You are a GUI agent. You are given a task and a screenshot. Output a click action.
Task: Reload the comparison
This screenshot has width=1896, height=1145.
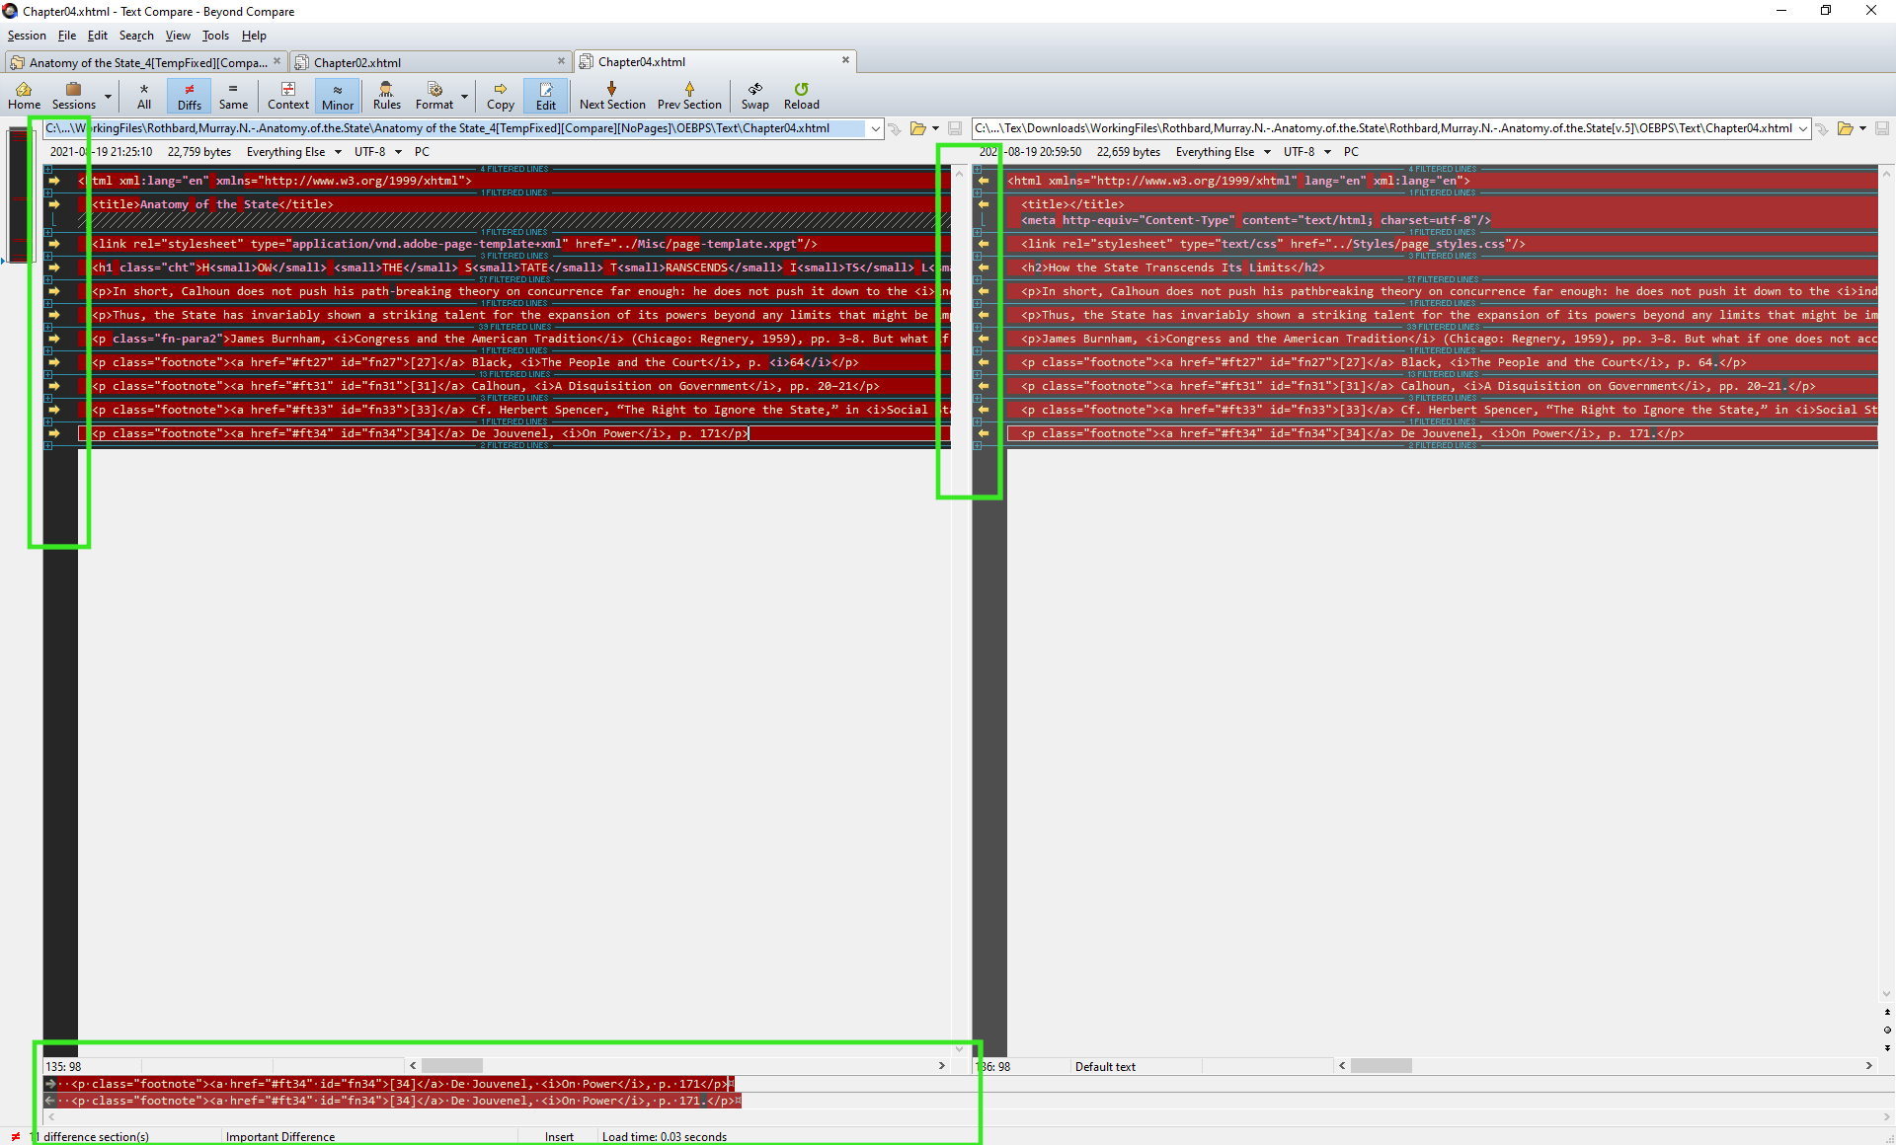coord(801,95)
